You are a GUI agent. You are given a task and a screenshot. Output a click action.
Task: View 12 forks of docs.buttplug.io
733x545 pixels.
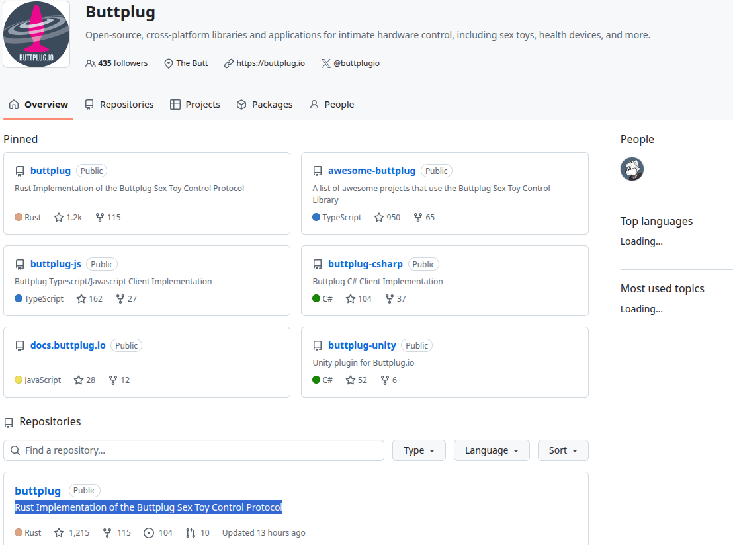(x=119, y=380)
